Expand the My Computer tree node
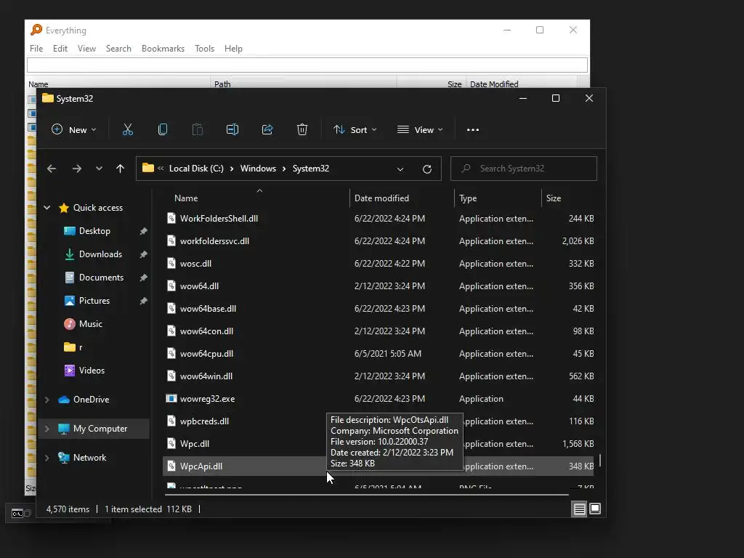Viewport: 744px width, 558px height. click(x=47, y=429)
